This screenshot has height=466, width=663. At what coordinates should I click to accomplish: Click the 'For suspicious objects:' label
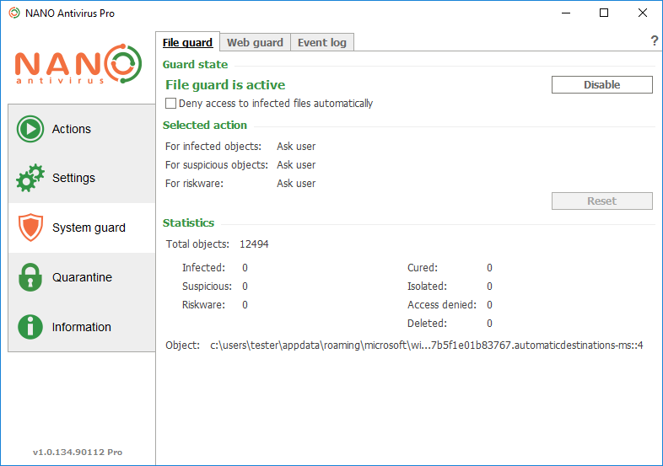(217, 165)
